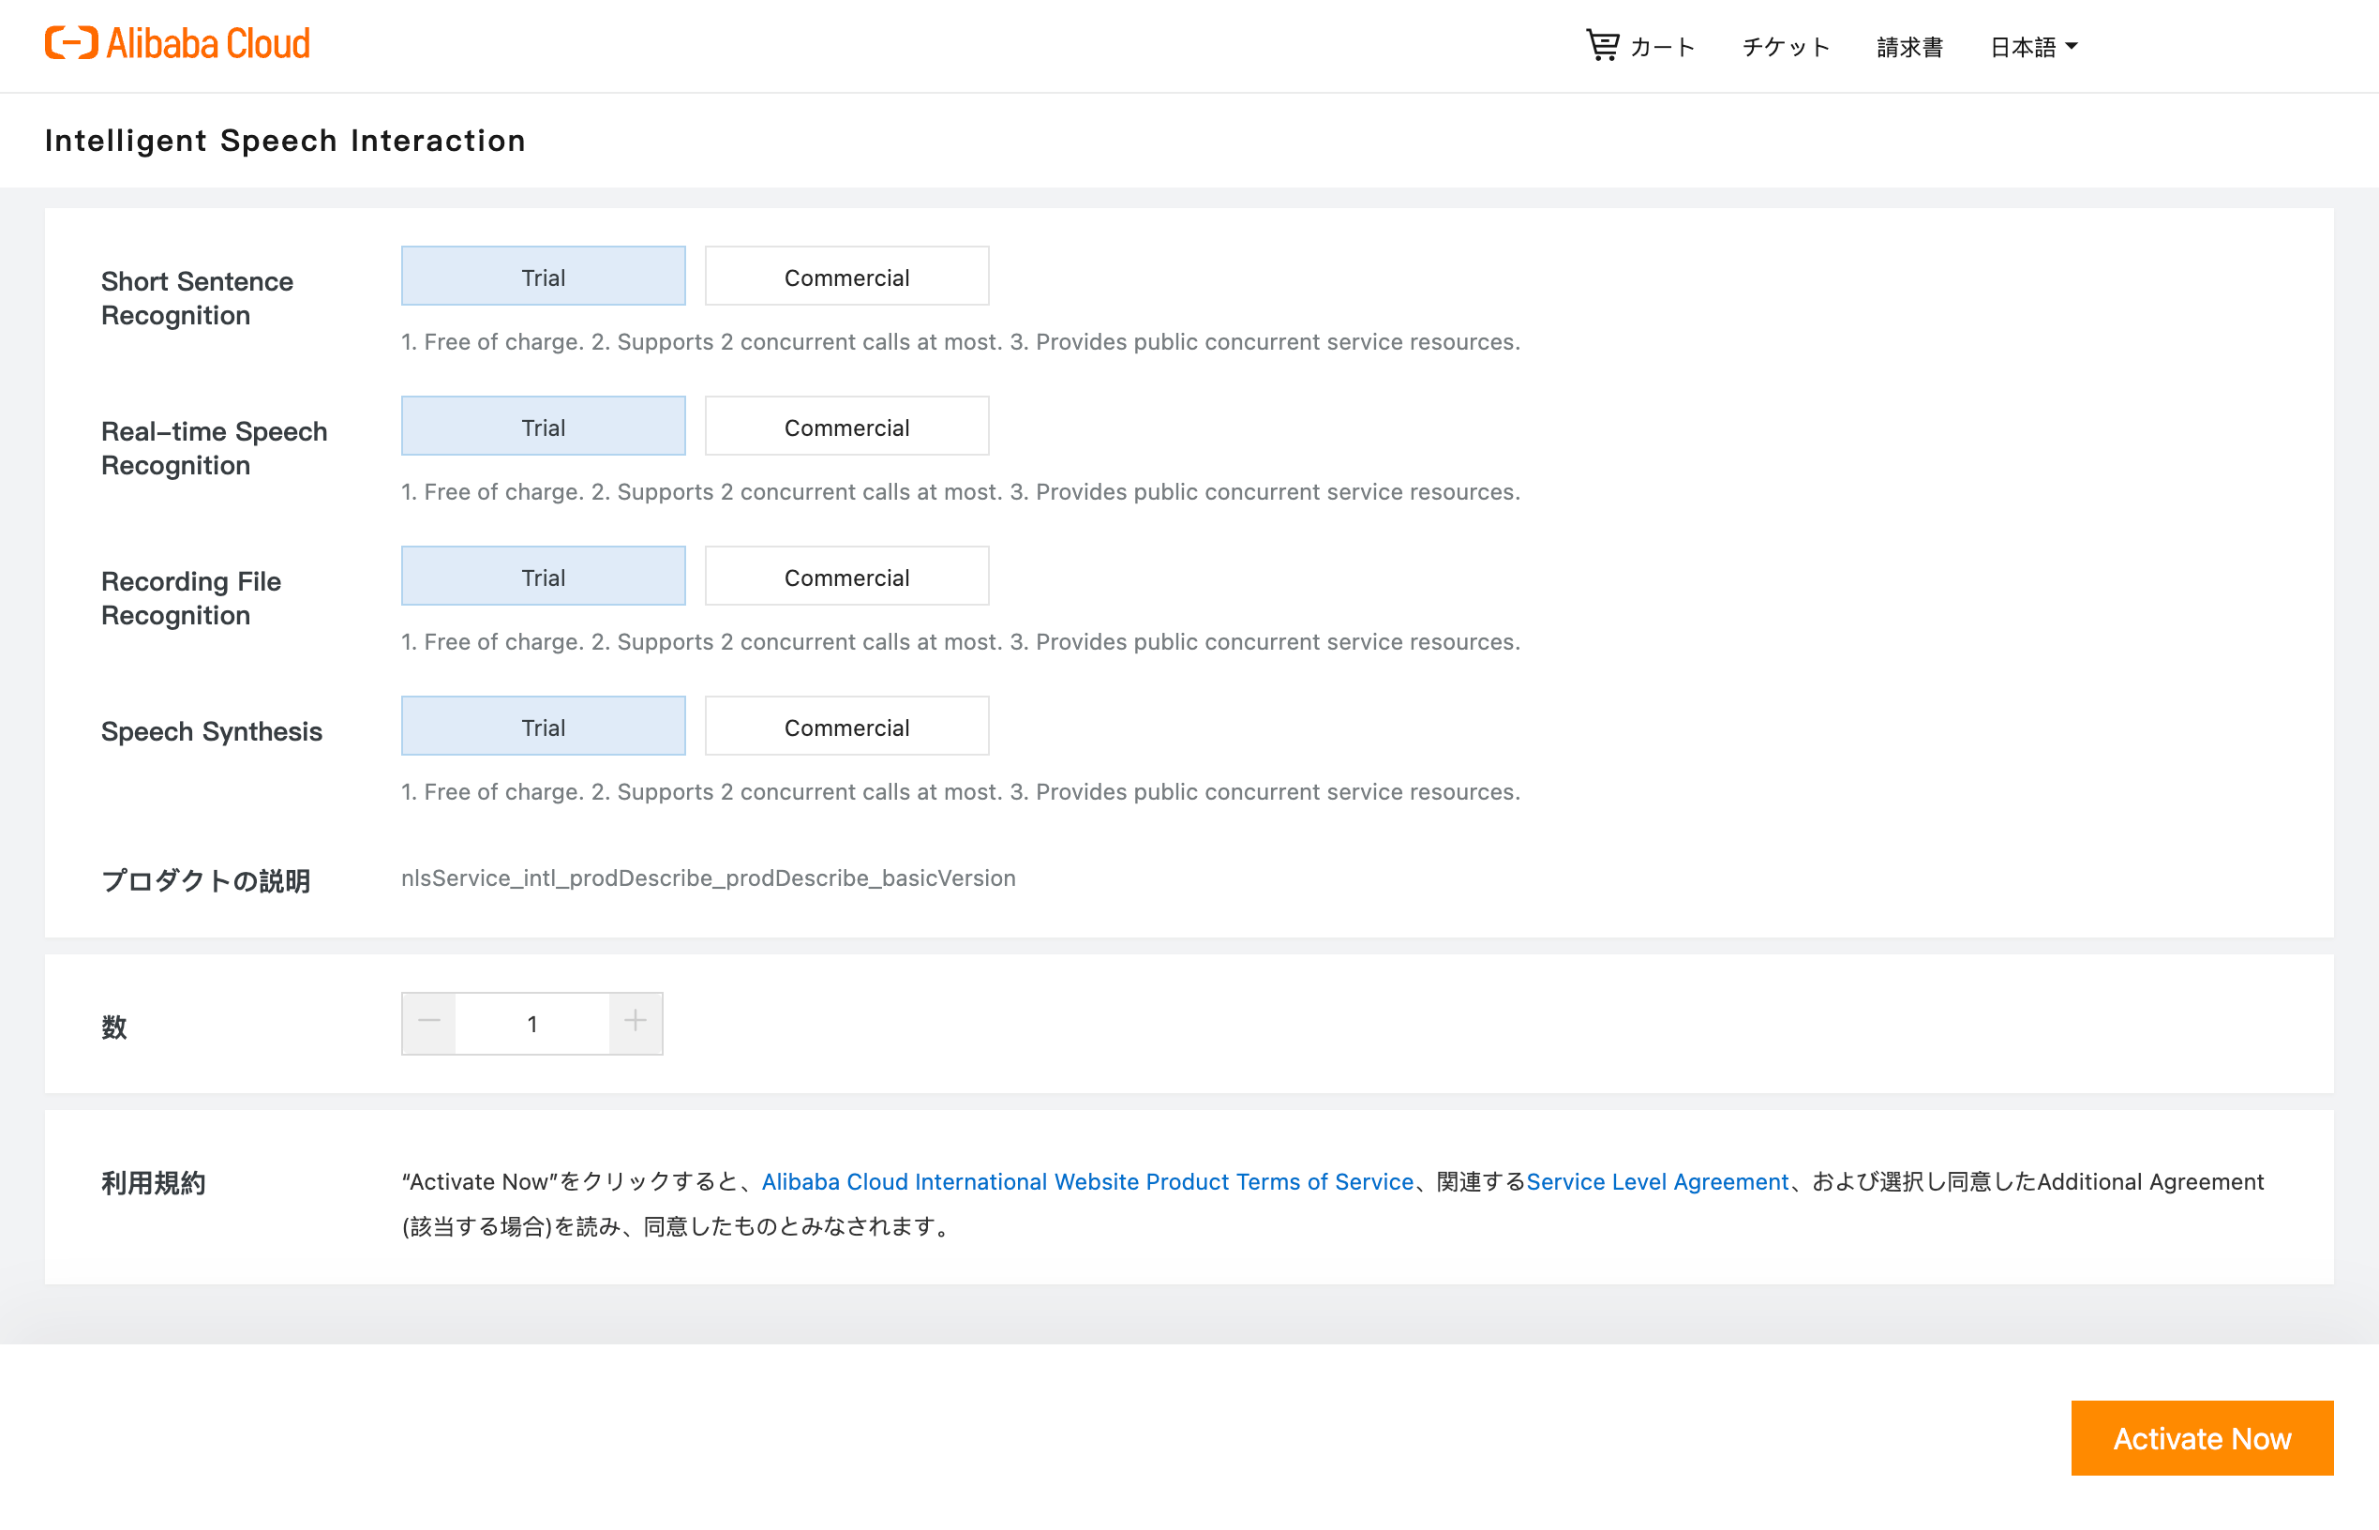Open the チケット menu item
This screenshot has width=2379, height=1530.
point(1785,47)
